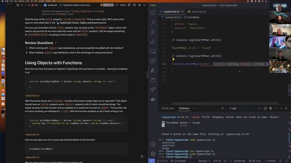This screenshot has height=163, width=291.
Task: Click line 125 function printMeal code
Action: [x=220, y=64]
